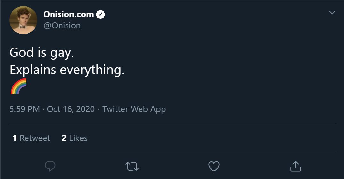Open the Onision profile avatar picture
Image resolution: width=344 pixels, height=179 pixels.
point(23,20)
